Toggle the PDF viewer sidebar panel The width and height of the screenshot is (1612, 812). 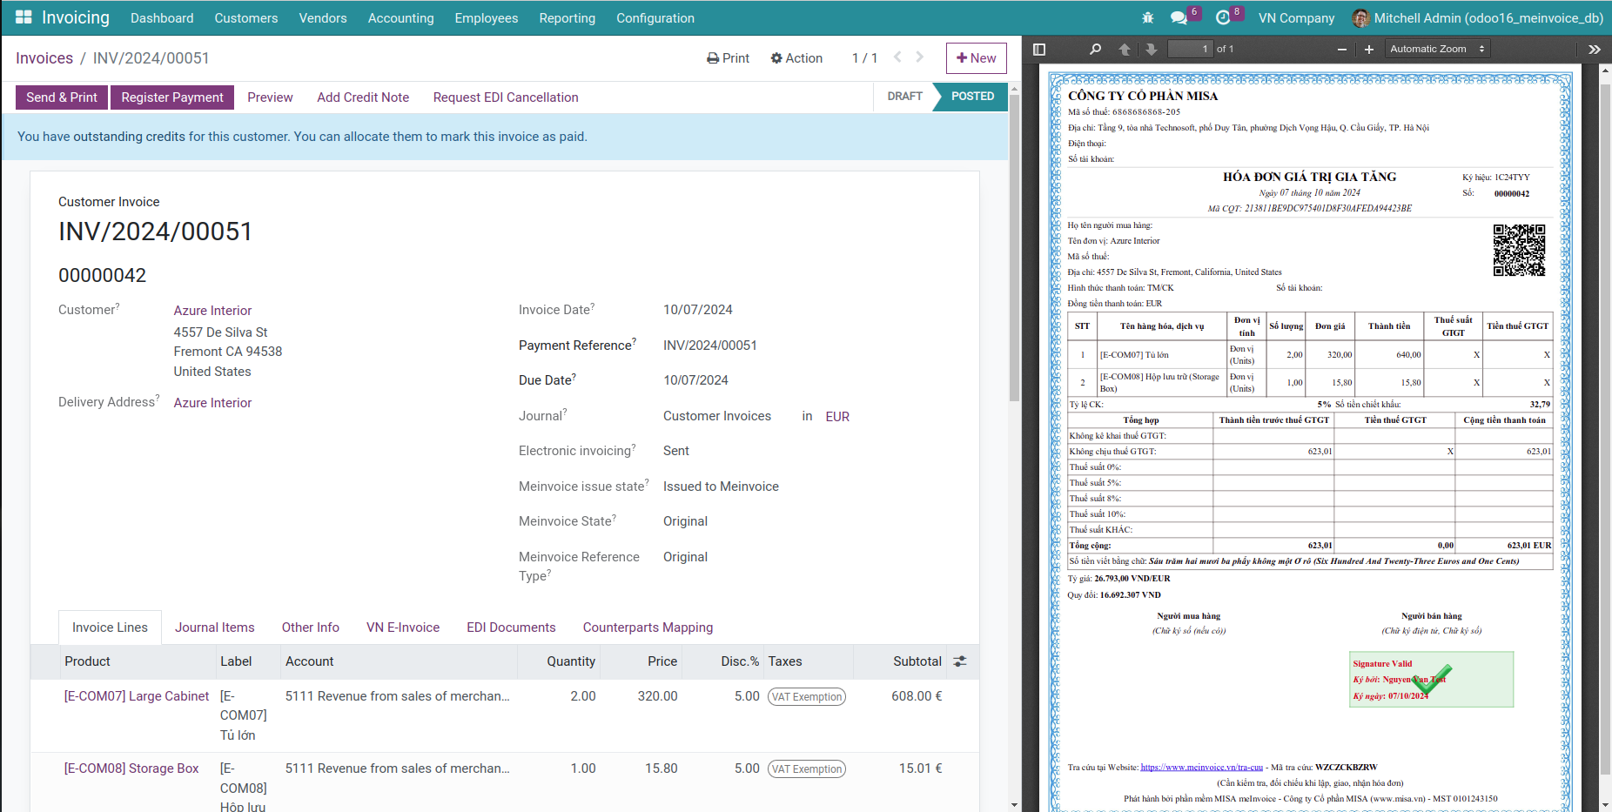pyautogui.click(x=1038, y=50)
